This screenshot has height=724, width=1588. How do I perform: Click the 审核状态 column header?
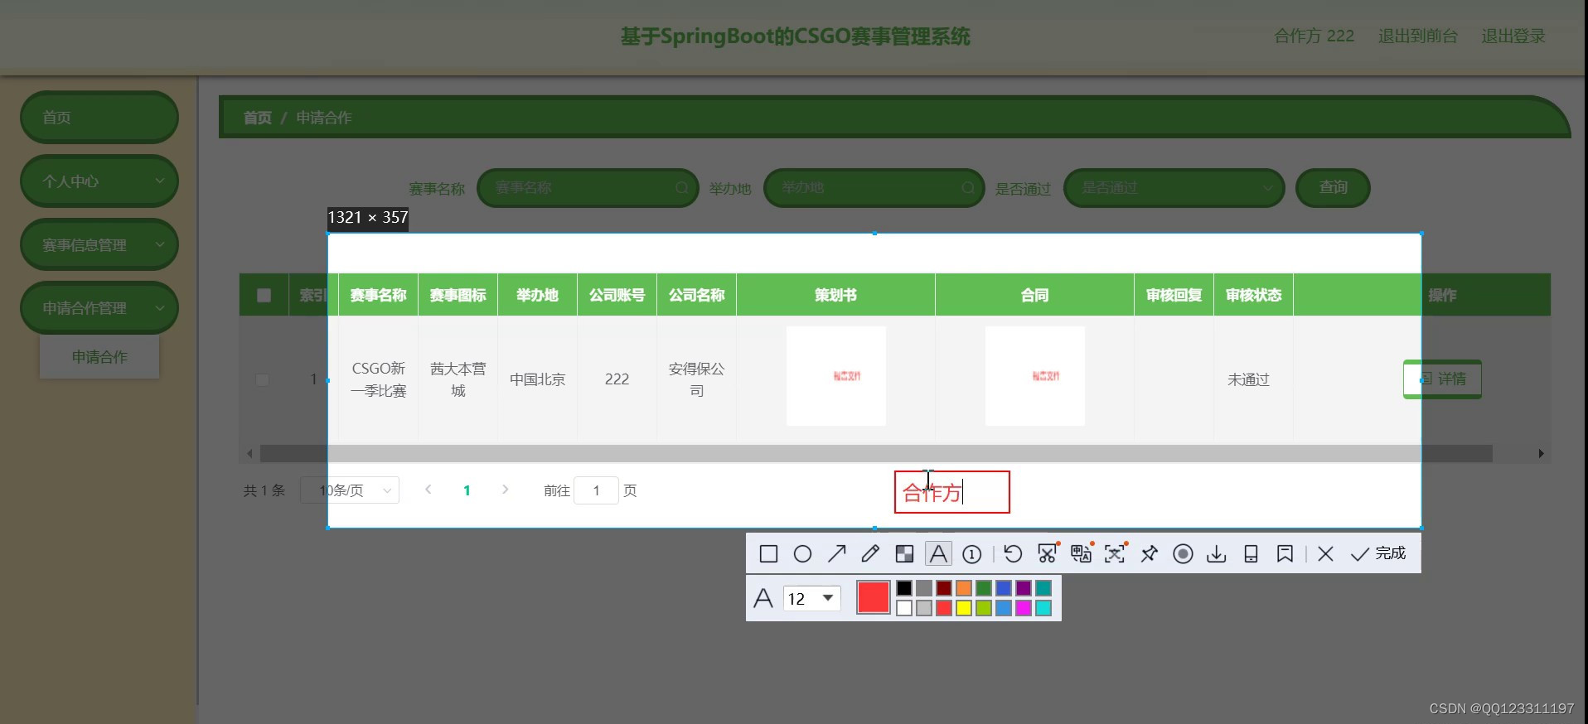(x=1253, y=295)
